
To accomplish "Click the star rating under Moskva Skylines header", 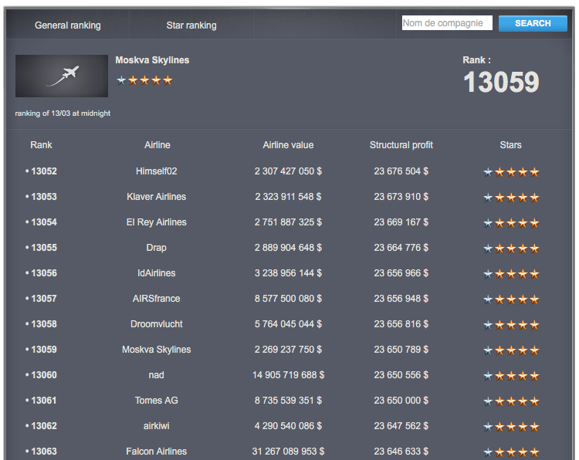I will [144, 80].
